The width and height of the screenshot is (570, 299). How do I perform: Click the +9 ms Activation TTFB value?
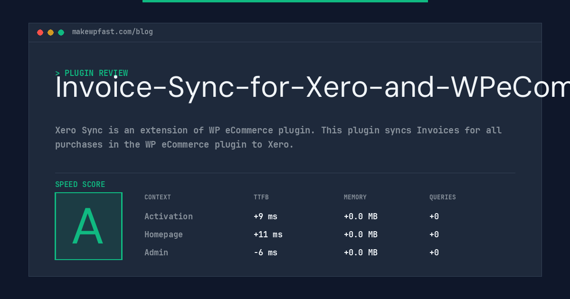tap(266, 216)
